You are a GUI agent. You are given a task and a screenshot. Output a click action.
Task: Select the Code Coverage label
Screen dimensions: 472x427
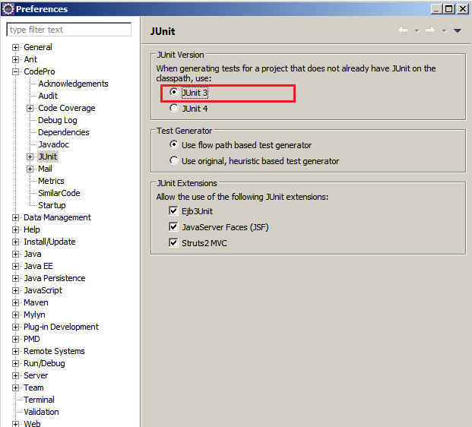pos(67,108)
